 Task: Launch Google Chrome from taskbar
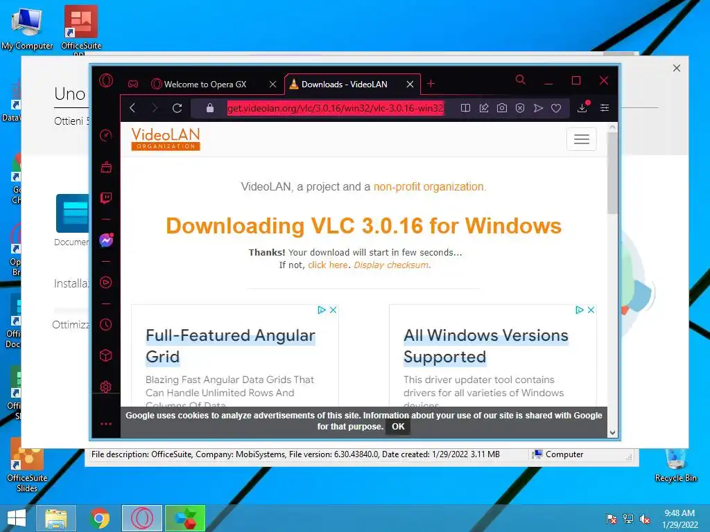pos(99,518)
